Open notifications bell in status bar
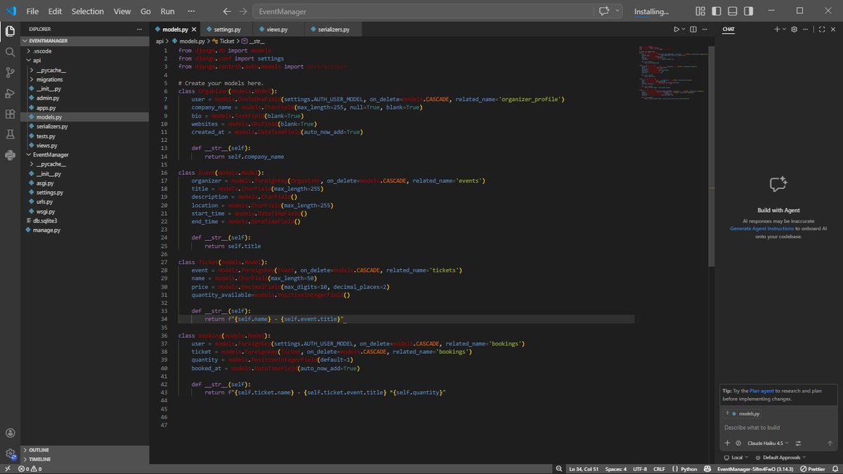 pos(835,468)
